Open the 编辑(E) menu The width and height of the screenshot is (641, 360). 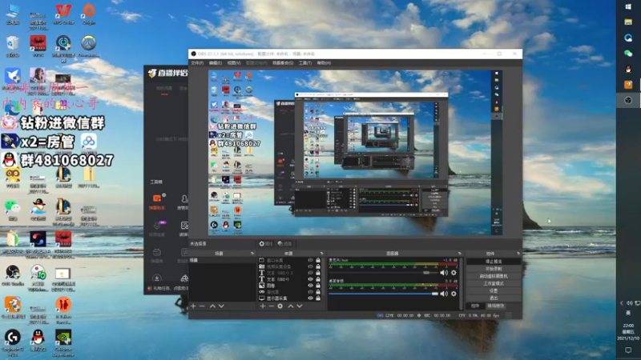coord(216,63)
